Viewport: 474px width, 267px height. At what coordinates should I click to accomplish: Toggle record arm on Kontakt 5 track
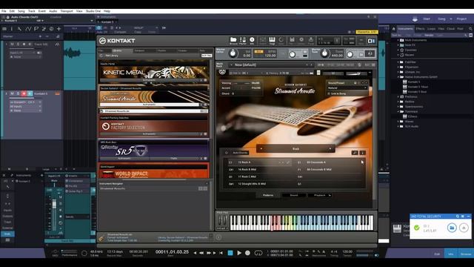(x=24, y=93)
